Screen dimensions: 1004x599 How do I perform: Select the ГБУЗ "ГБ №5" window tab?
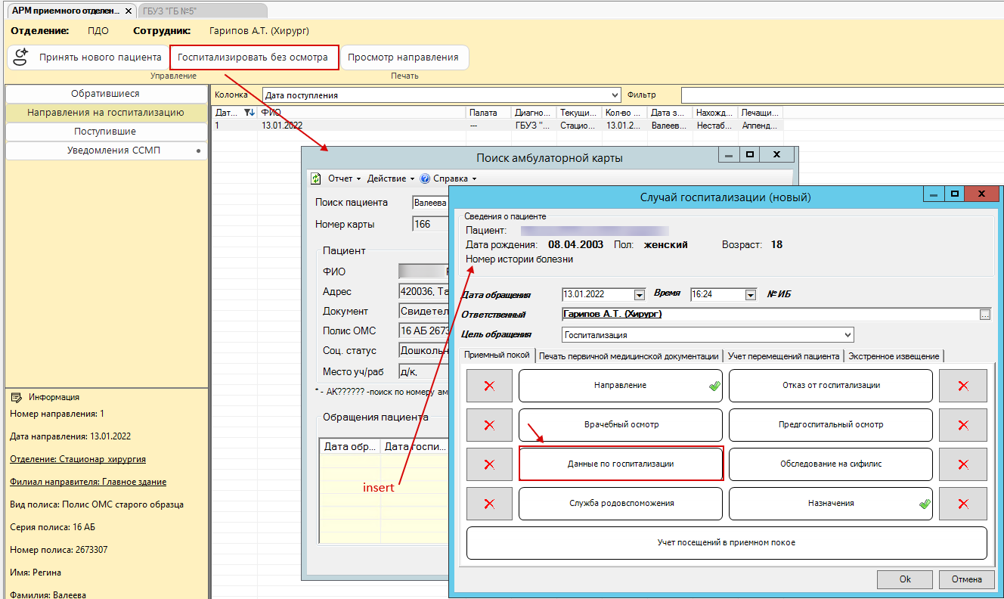[203, 11]
